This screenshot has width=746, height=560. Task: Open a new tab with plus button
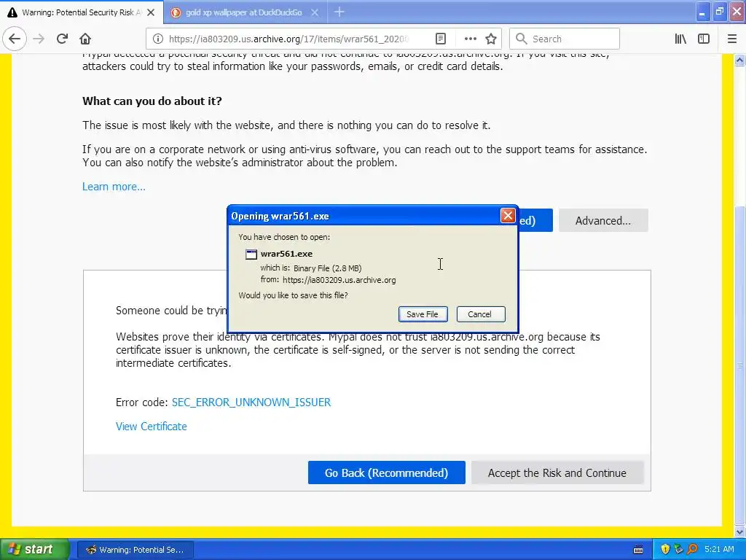pos(339,12)
